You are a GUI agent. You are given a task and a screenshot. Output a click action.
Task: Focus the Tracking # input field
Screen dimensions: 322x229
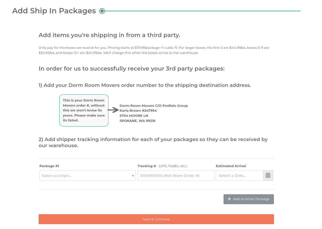point(176,176)
